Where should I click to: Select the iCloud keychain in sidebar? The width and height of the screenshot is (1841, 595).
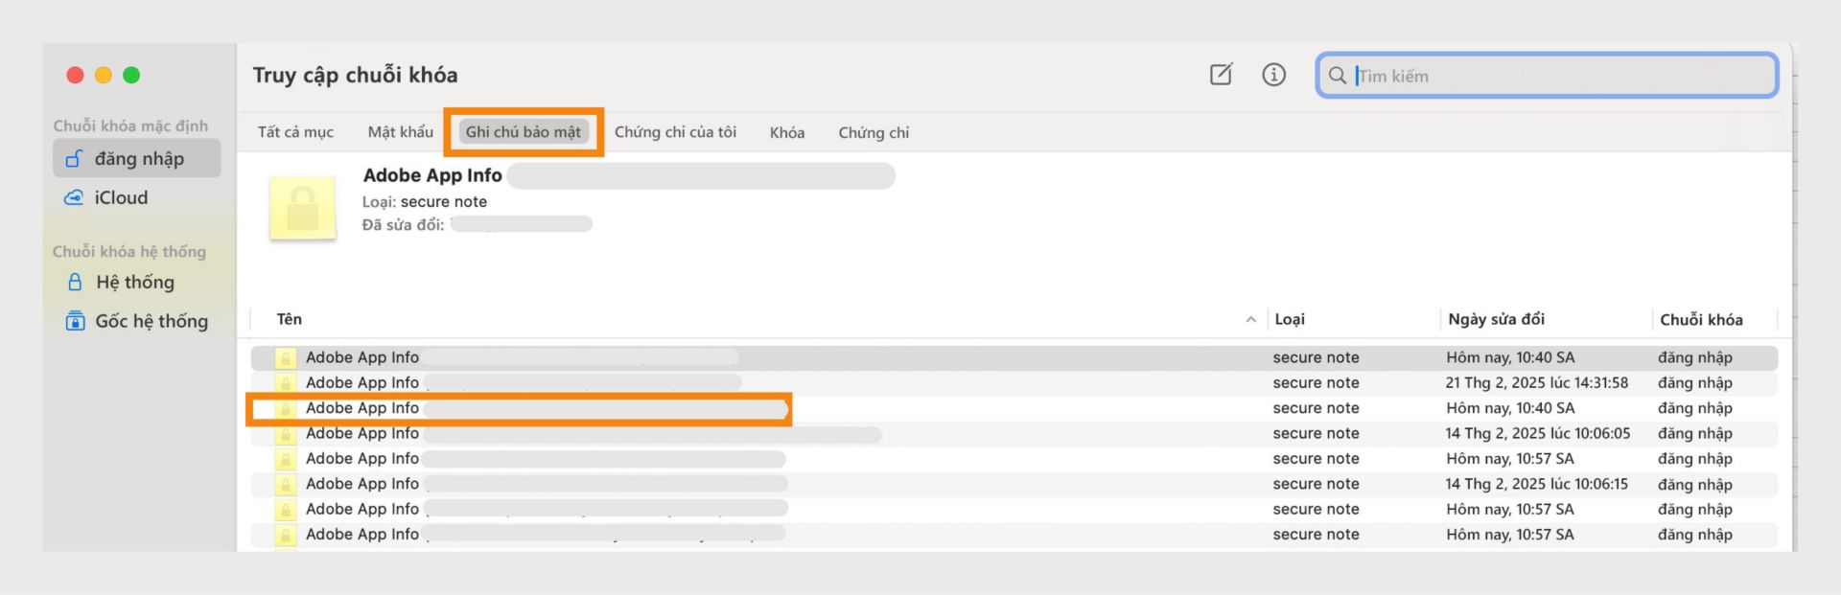pos(120,197)
